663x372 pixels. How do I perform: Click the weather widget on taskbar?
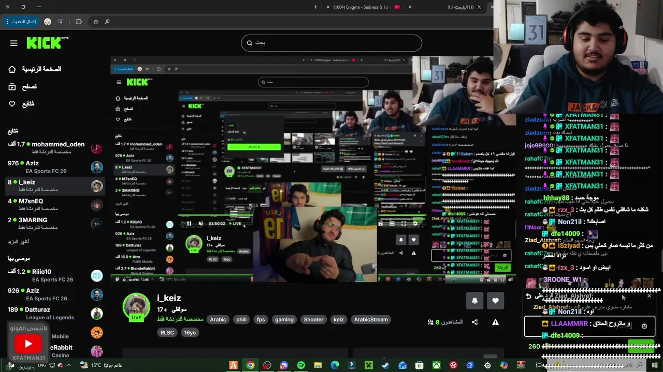101,365
